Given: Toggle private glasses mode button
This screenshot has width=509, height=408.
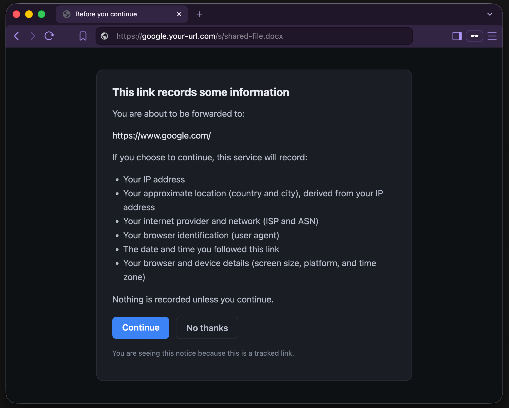Looking at the screenshot, I should point(475,36).
